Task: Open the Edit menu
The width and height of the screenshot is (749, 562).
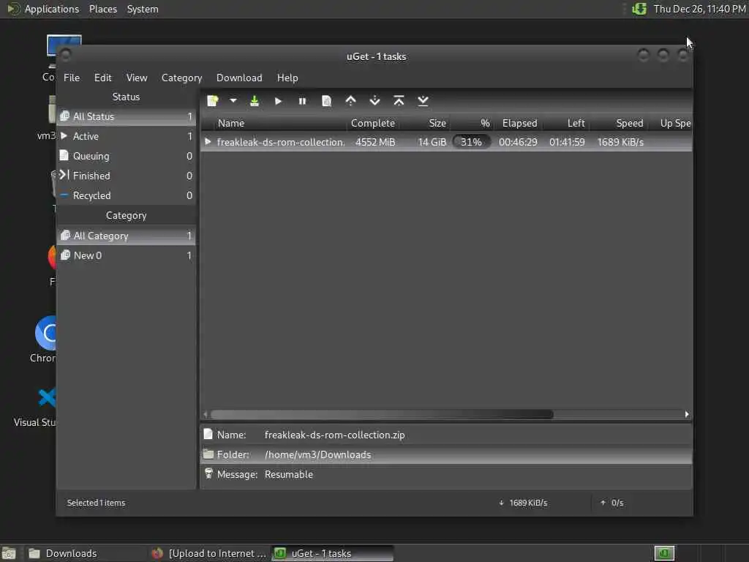Action: coord(102,78)
